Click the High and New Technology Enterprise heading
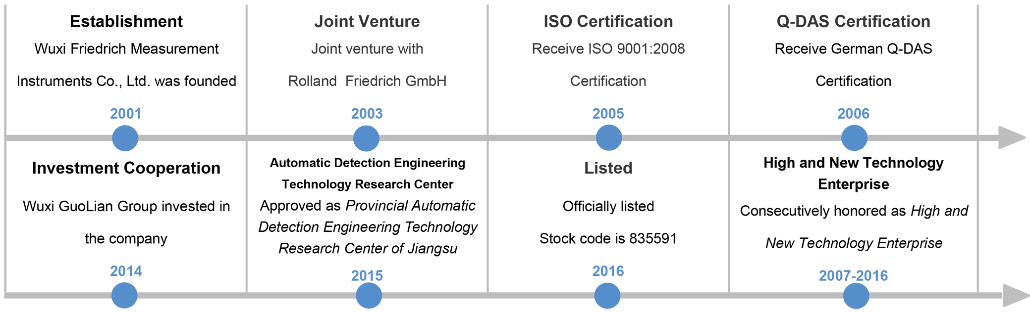Image resolution: width=1030 pixels, height=313 pixels. click(853, 173)
